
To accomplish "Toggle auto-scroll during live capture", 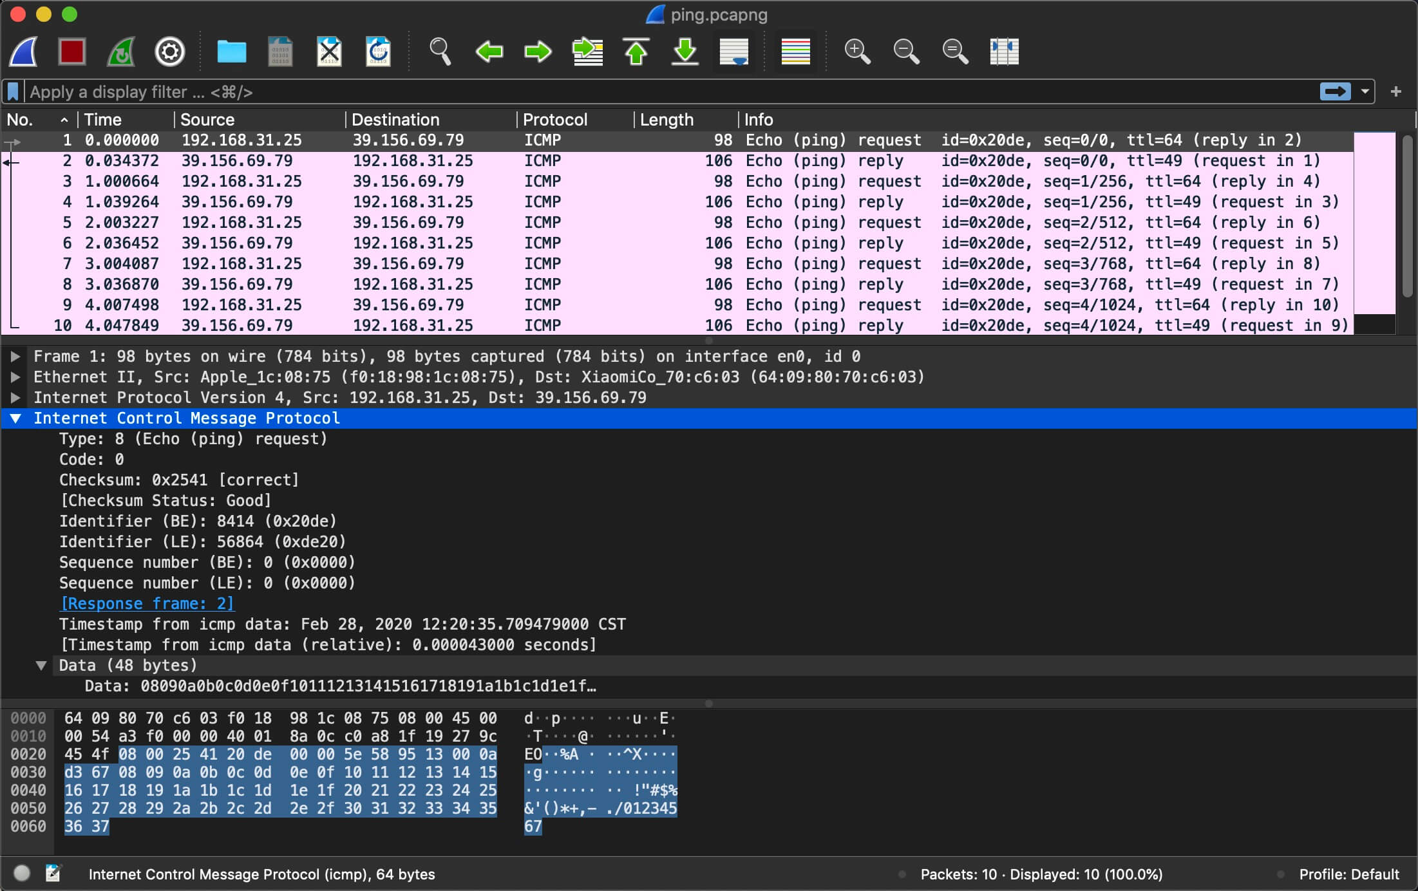I will (x=734, y=52).
